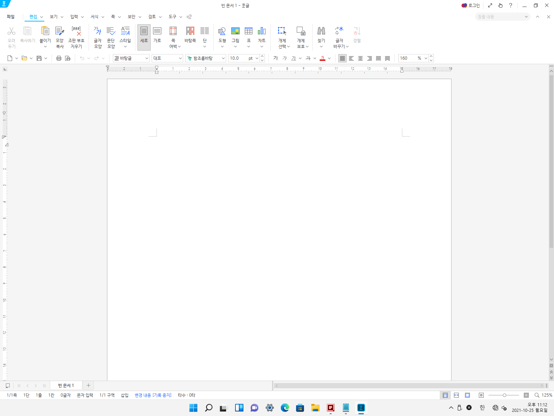Click the 개체 보호 object protect icon

point(301,31)
